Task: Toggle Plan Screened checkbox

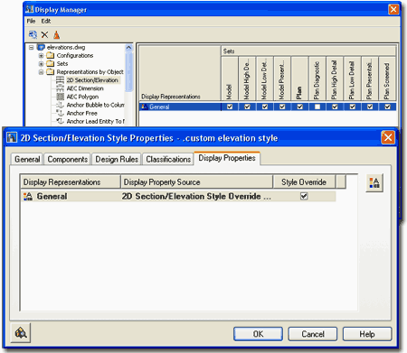Action: point(387,107)
